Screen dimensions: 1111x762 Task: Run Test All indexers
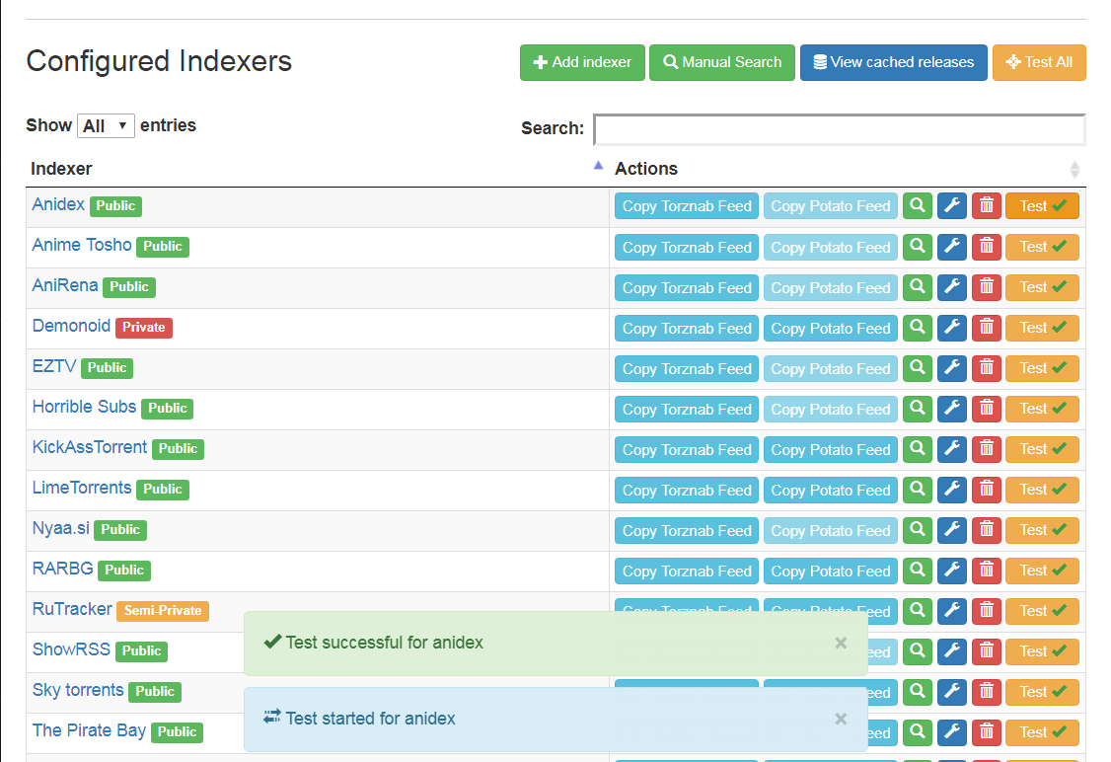pyautogui.click(x=1039, y=62)
